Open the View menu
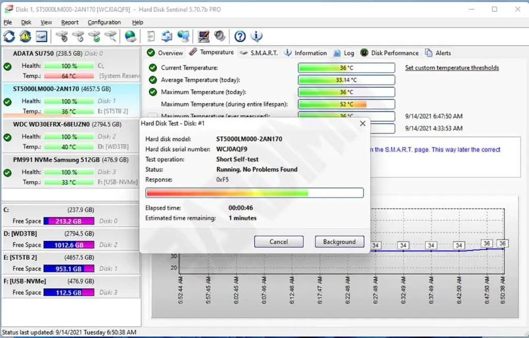 46,22
